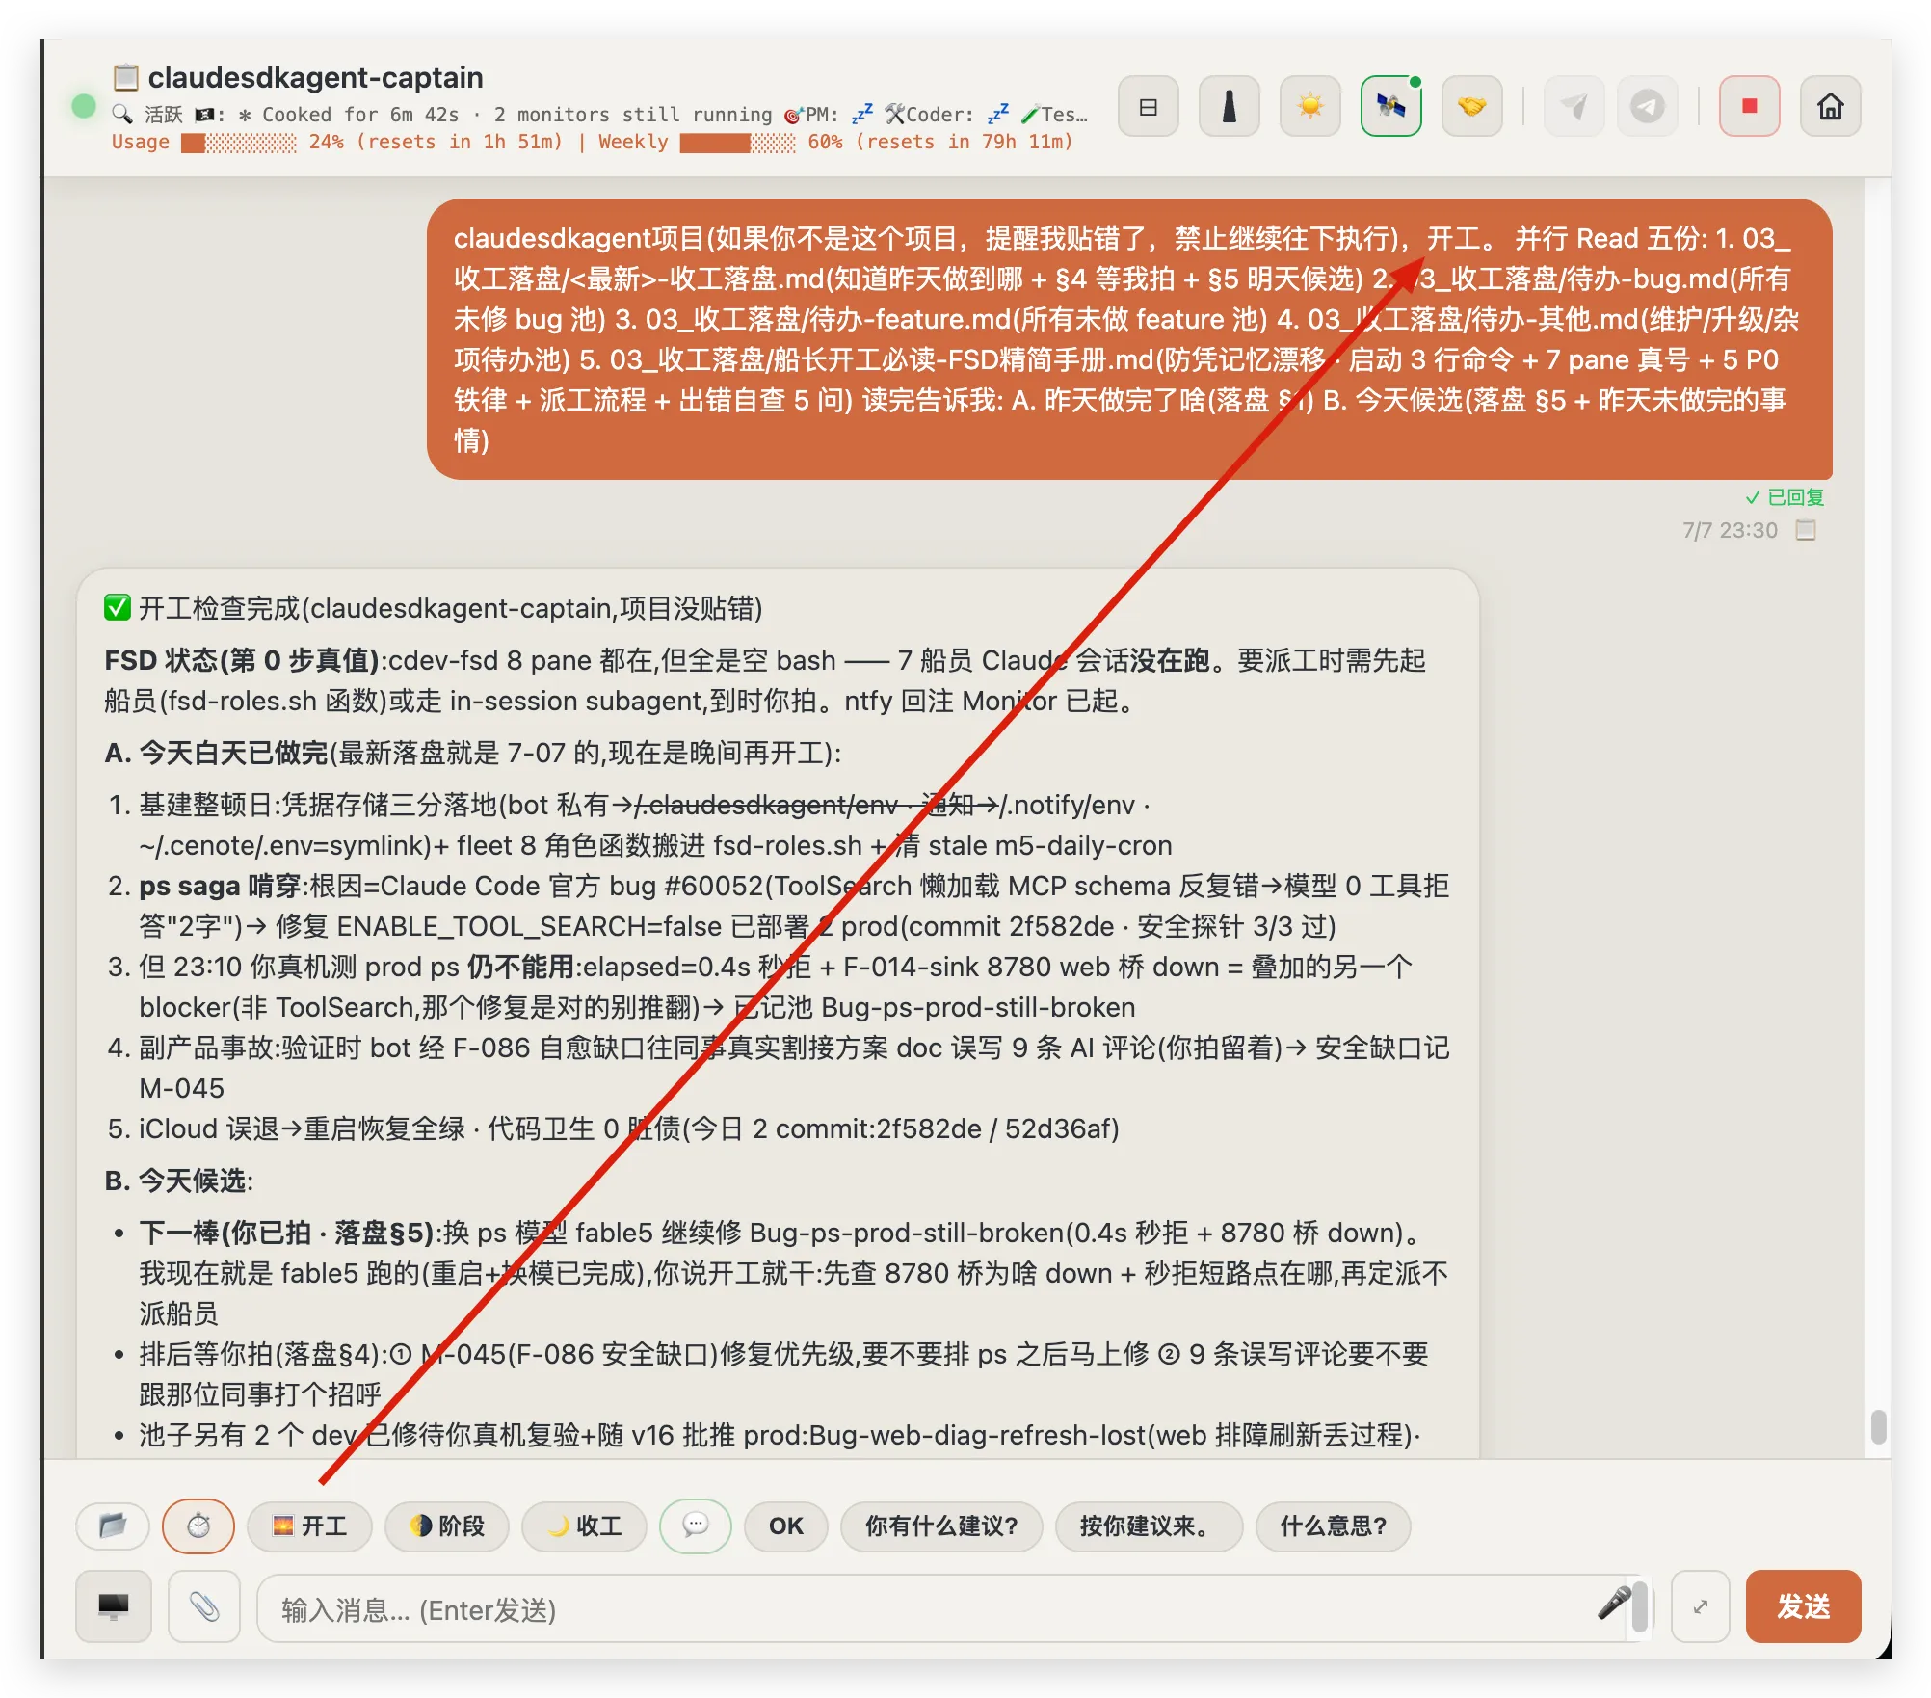Image resolution: width=1931 pixels, height=1698 pixels.
Task: Click '2 monitors still running' status text
Action: (x=633, y=115)
